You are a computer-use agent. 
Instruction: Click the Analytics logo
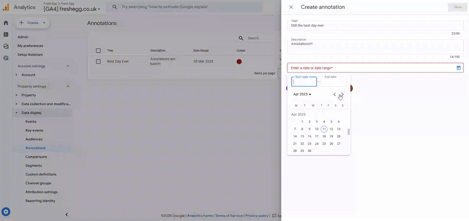coord(6,8)
